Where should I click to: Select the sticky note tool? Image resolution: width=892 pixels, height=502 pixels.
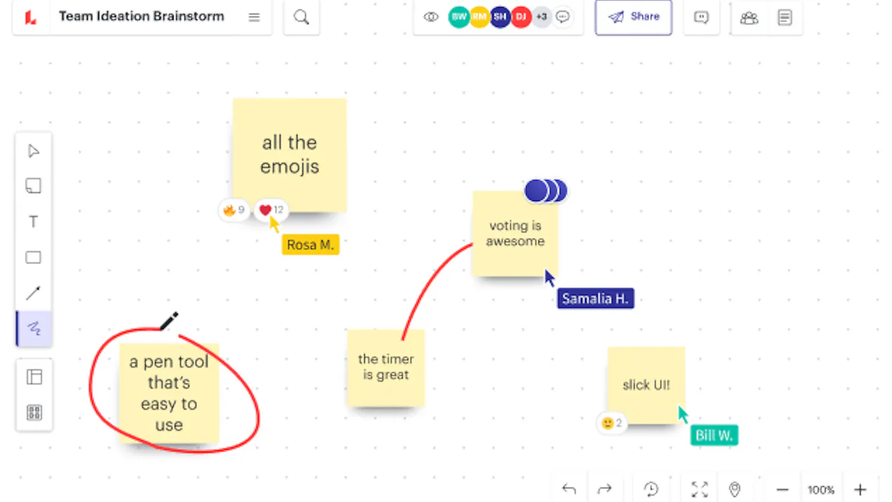click(x=34, y=186)
